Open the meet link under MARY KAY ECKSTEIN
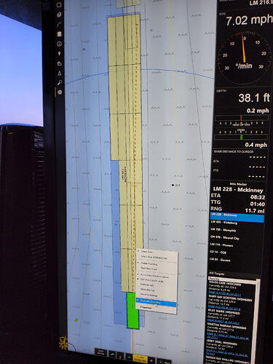This screenshot has width=273, height=364. tap(224, 308)
